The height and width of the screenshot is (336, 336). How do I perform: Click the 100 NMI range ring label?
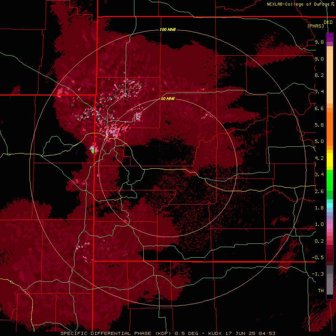click(168, 29)
